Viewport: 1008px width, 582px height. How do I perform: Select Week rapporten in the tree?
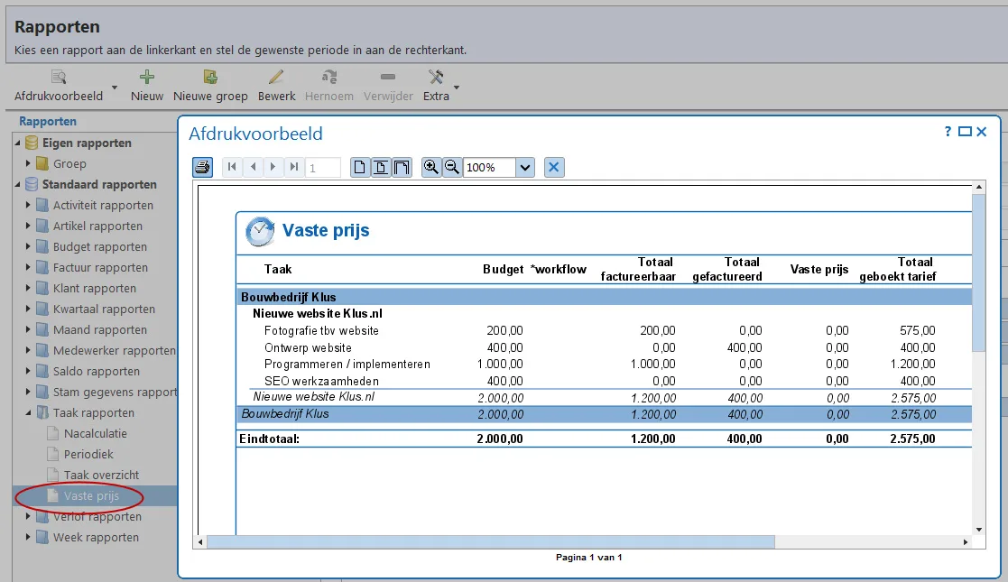pos(96,537)
